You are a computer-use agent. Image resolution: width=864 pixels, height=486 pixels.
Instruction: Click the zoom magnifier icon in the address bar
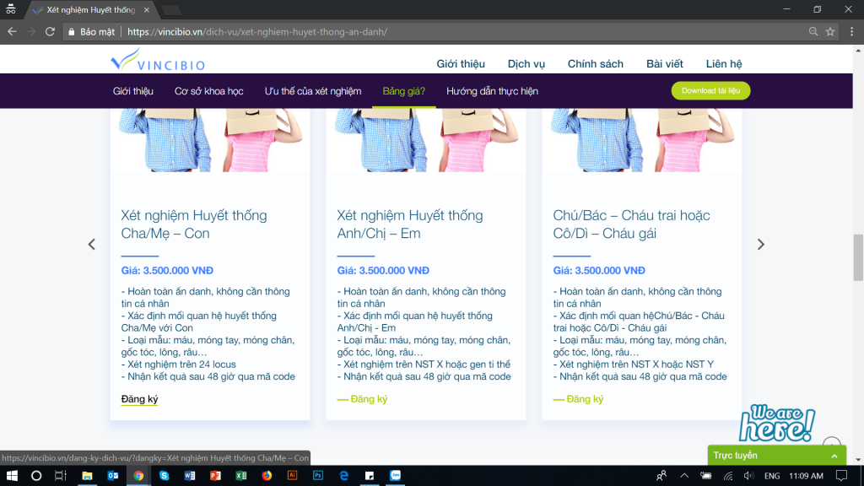813,32
